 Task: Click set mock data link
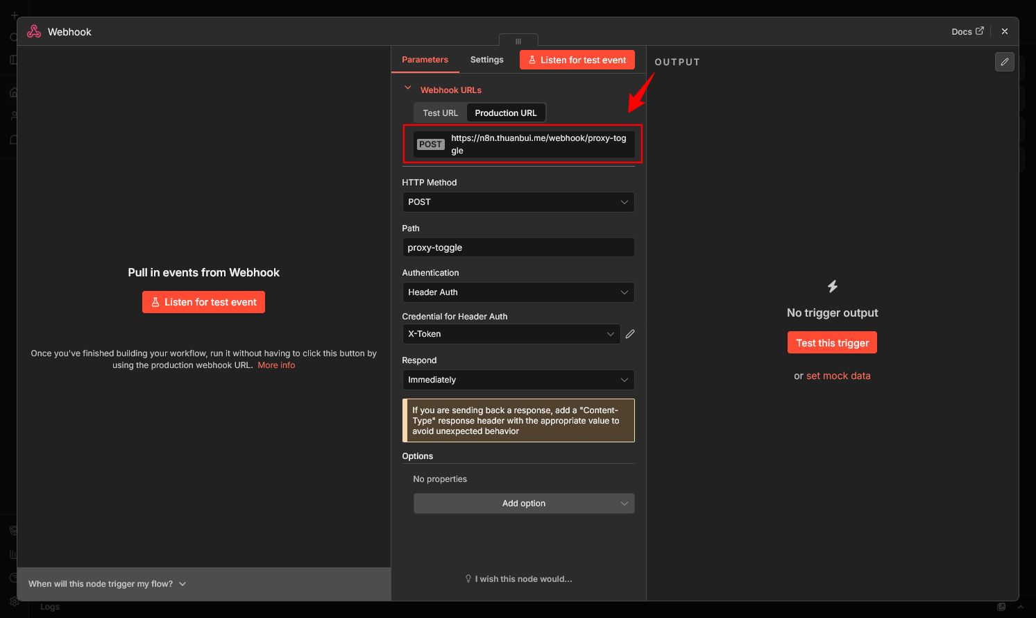(838, 376)
